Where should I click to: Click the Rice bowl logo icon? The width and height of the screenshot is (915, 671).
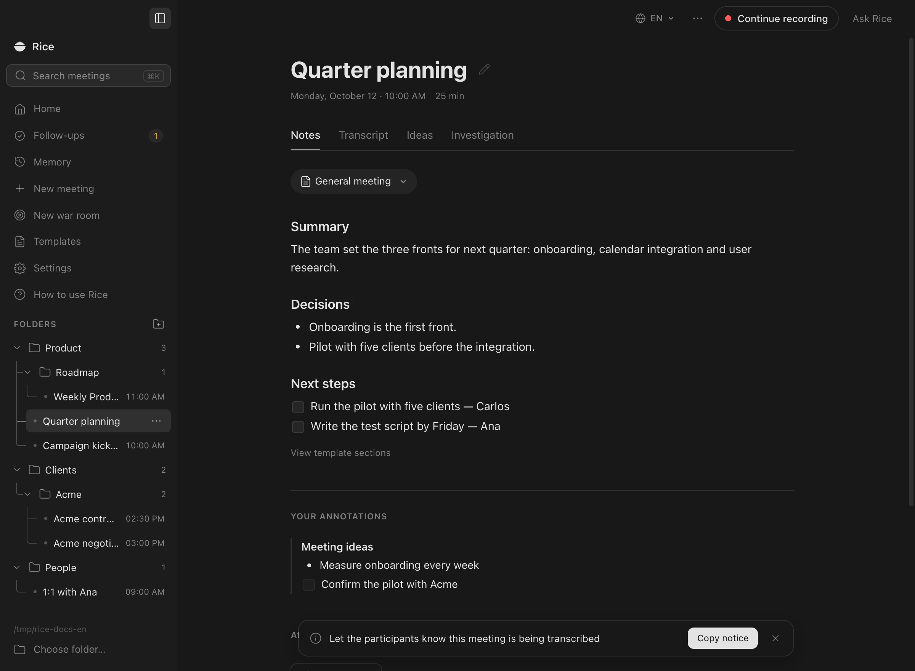point(20,47)
